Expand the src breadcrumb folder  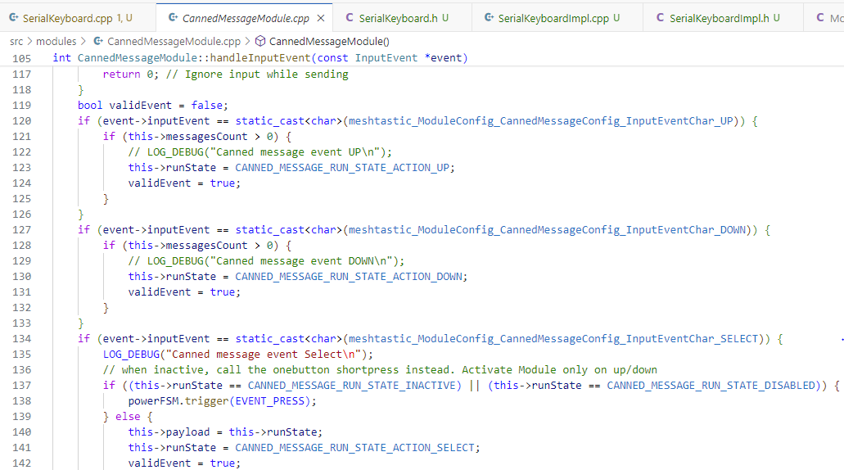(x=16, y=41)
